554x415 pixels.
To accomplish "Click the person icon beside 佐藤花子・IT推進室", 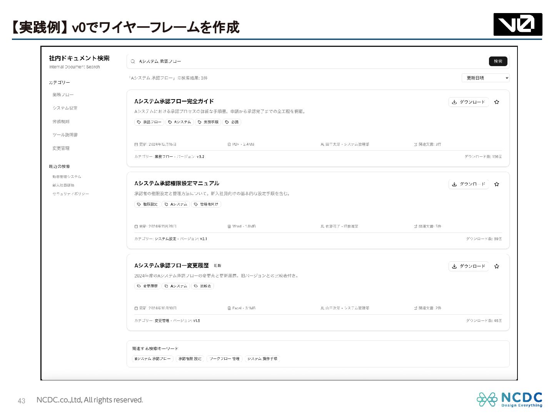I will click(x=322, y=227).
